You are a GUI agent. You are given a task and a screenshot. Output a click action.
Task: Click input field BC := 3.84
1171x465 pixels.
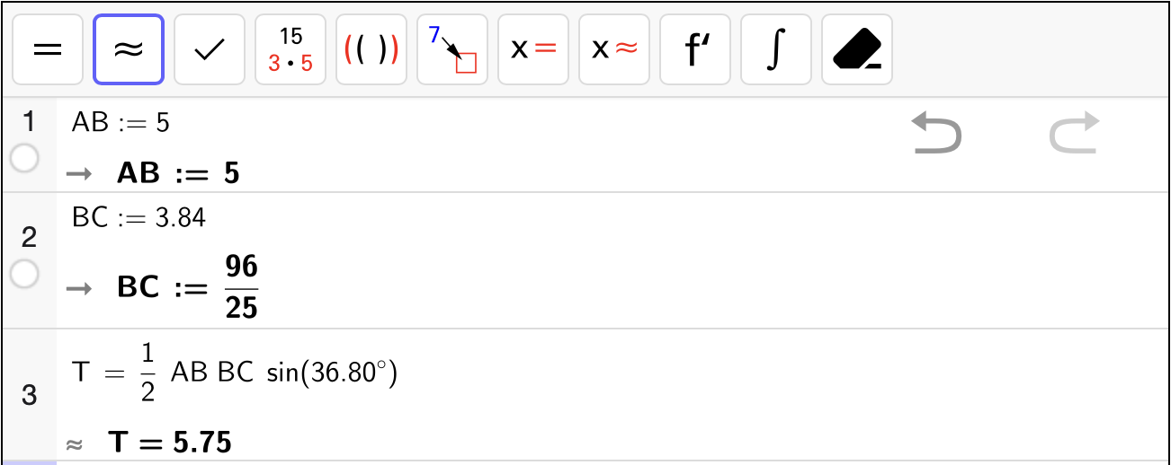(139, 217)
